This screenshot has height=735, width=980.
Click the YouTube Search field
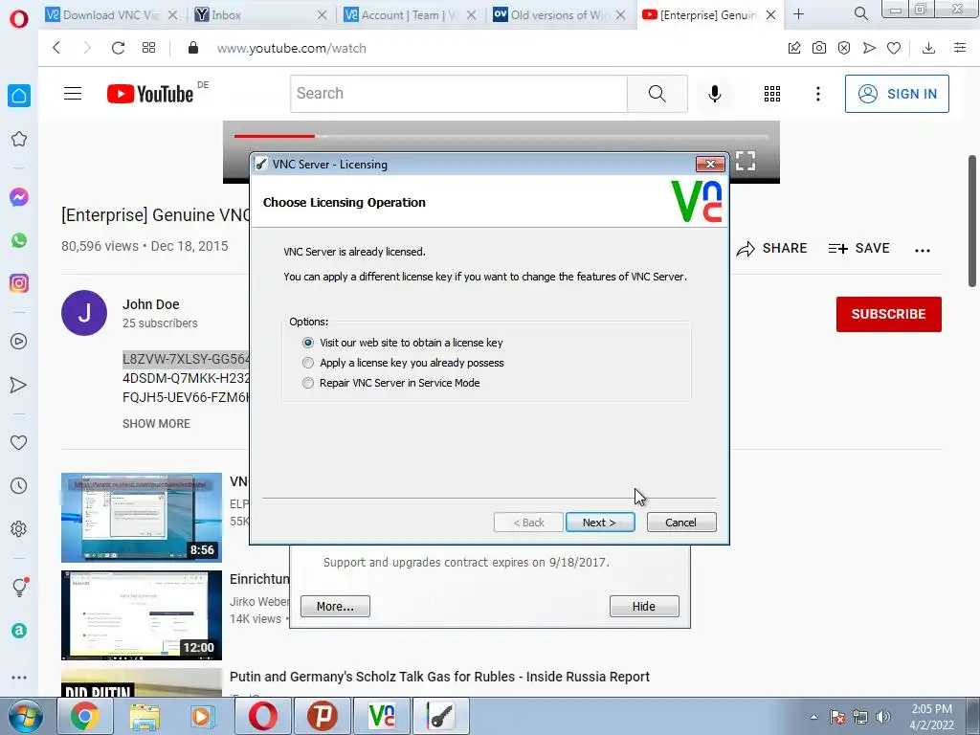click(459, 94)
